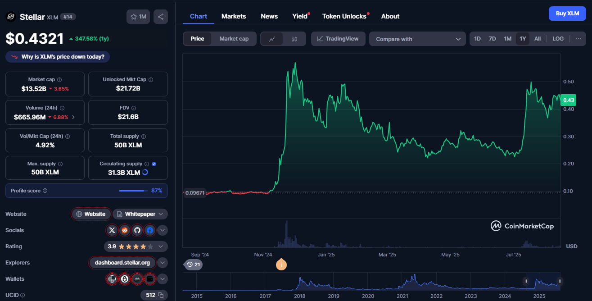The image size is (592, 301).
Task: Click the market cap info icon
Action: tap(59, 80)
